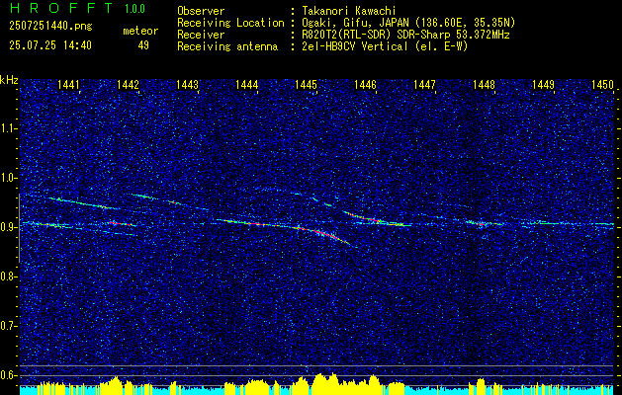This screenshot has width=622, height=395.
Task: Select the filename 2507251440.png
Action: tap(50, 27)
